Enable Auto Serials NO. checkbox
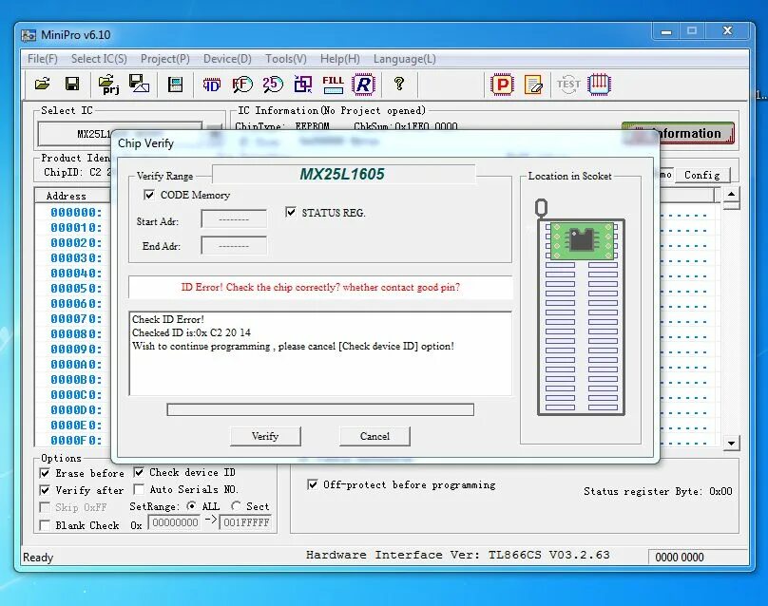This screenshot has height=606, width=768. click(139, 489)
